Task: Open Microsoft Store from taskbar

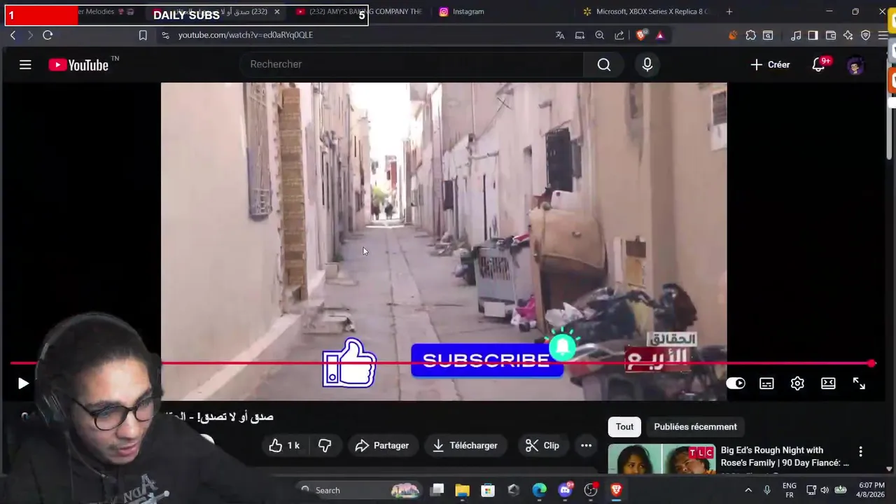Action: 488,490
